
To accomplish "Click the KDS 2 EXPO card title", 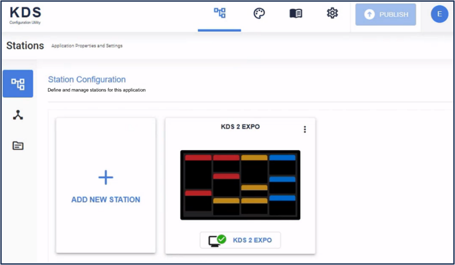I will [x=240, y=127].
